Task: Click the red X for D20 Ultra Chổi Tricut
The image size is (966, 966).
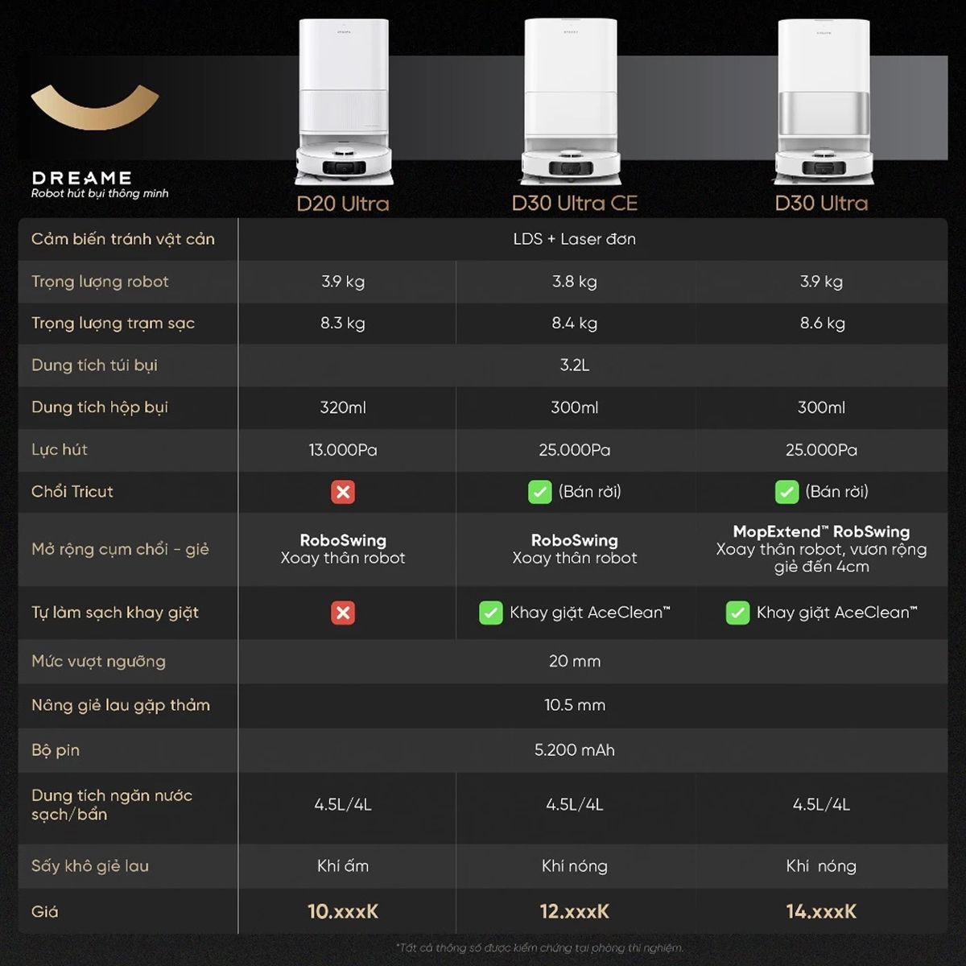Action: 343,492
